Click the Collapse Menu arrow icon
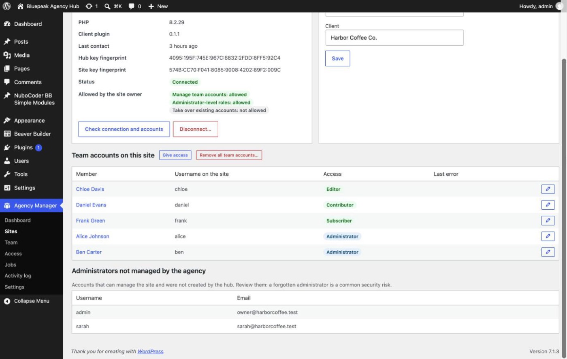Screen dimensions: 567x359 pos(7,301)
